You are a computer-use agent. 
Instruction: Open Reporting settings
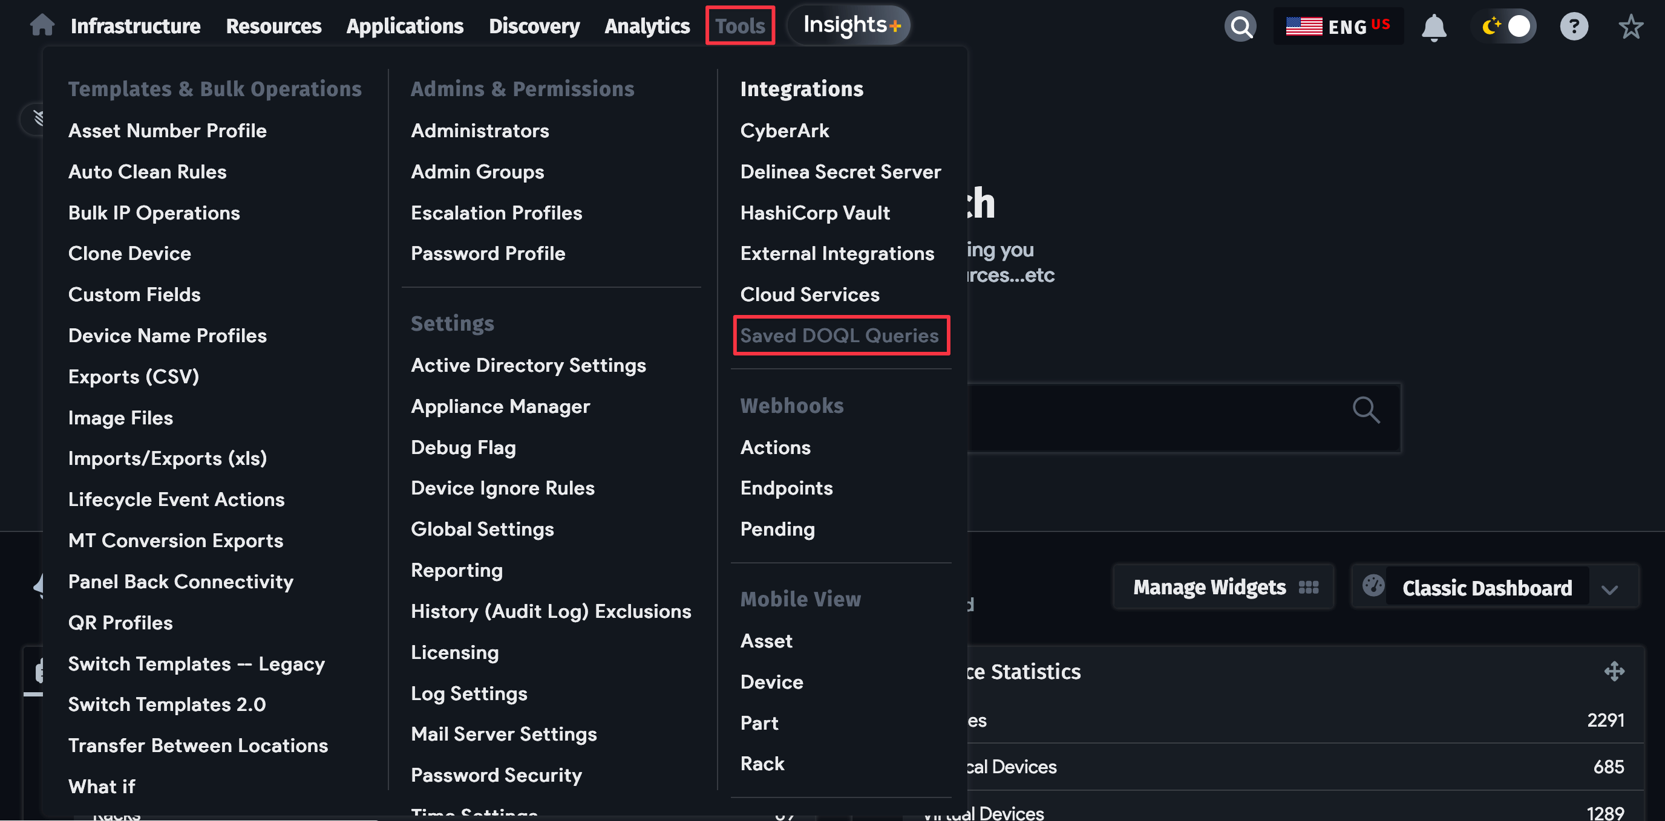pos(457,570)
